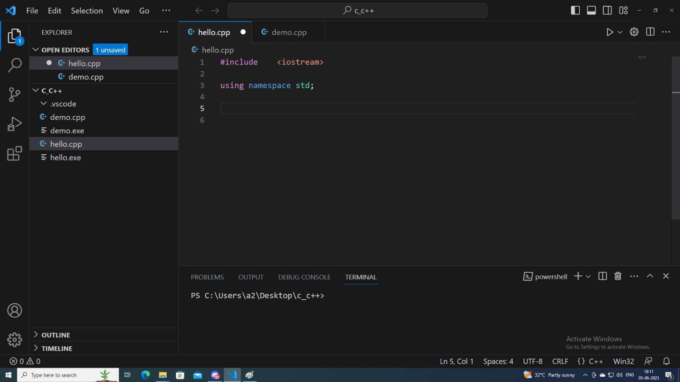This screenshot has height=382, width=680.
Task: Switch to the Problems panel tab
Action: point(207,277)
